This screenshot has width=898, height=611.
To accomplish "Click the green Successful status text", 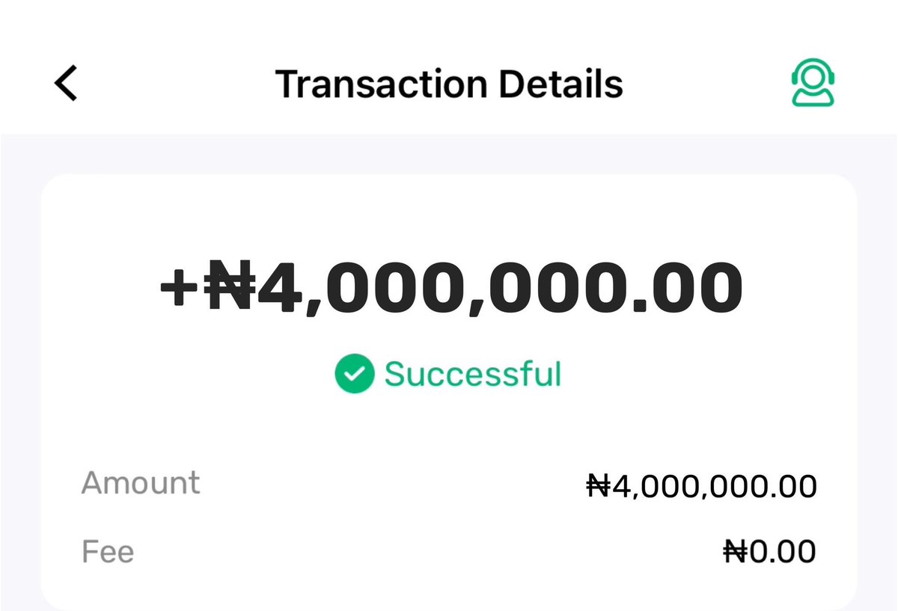I will click(473, 373).
